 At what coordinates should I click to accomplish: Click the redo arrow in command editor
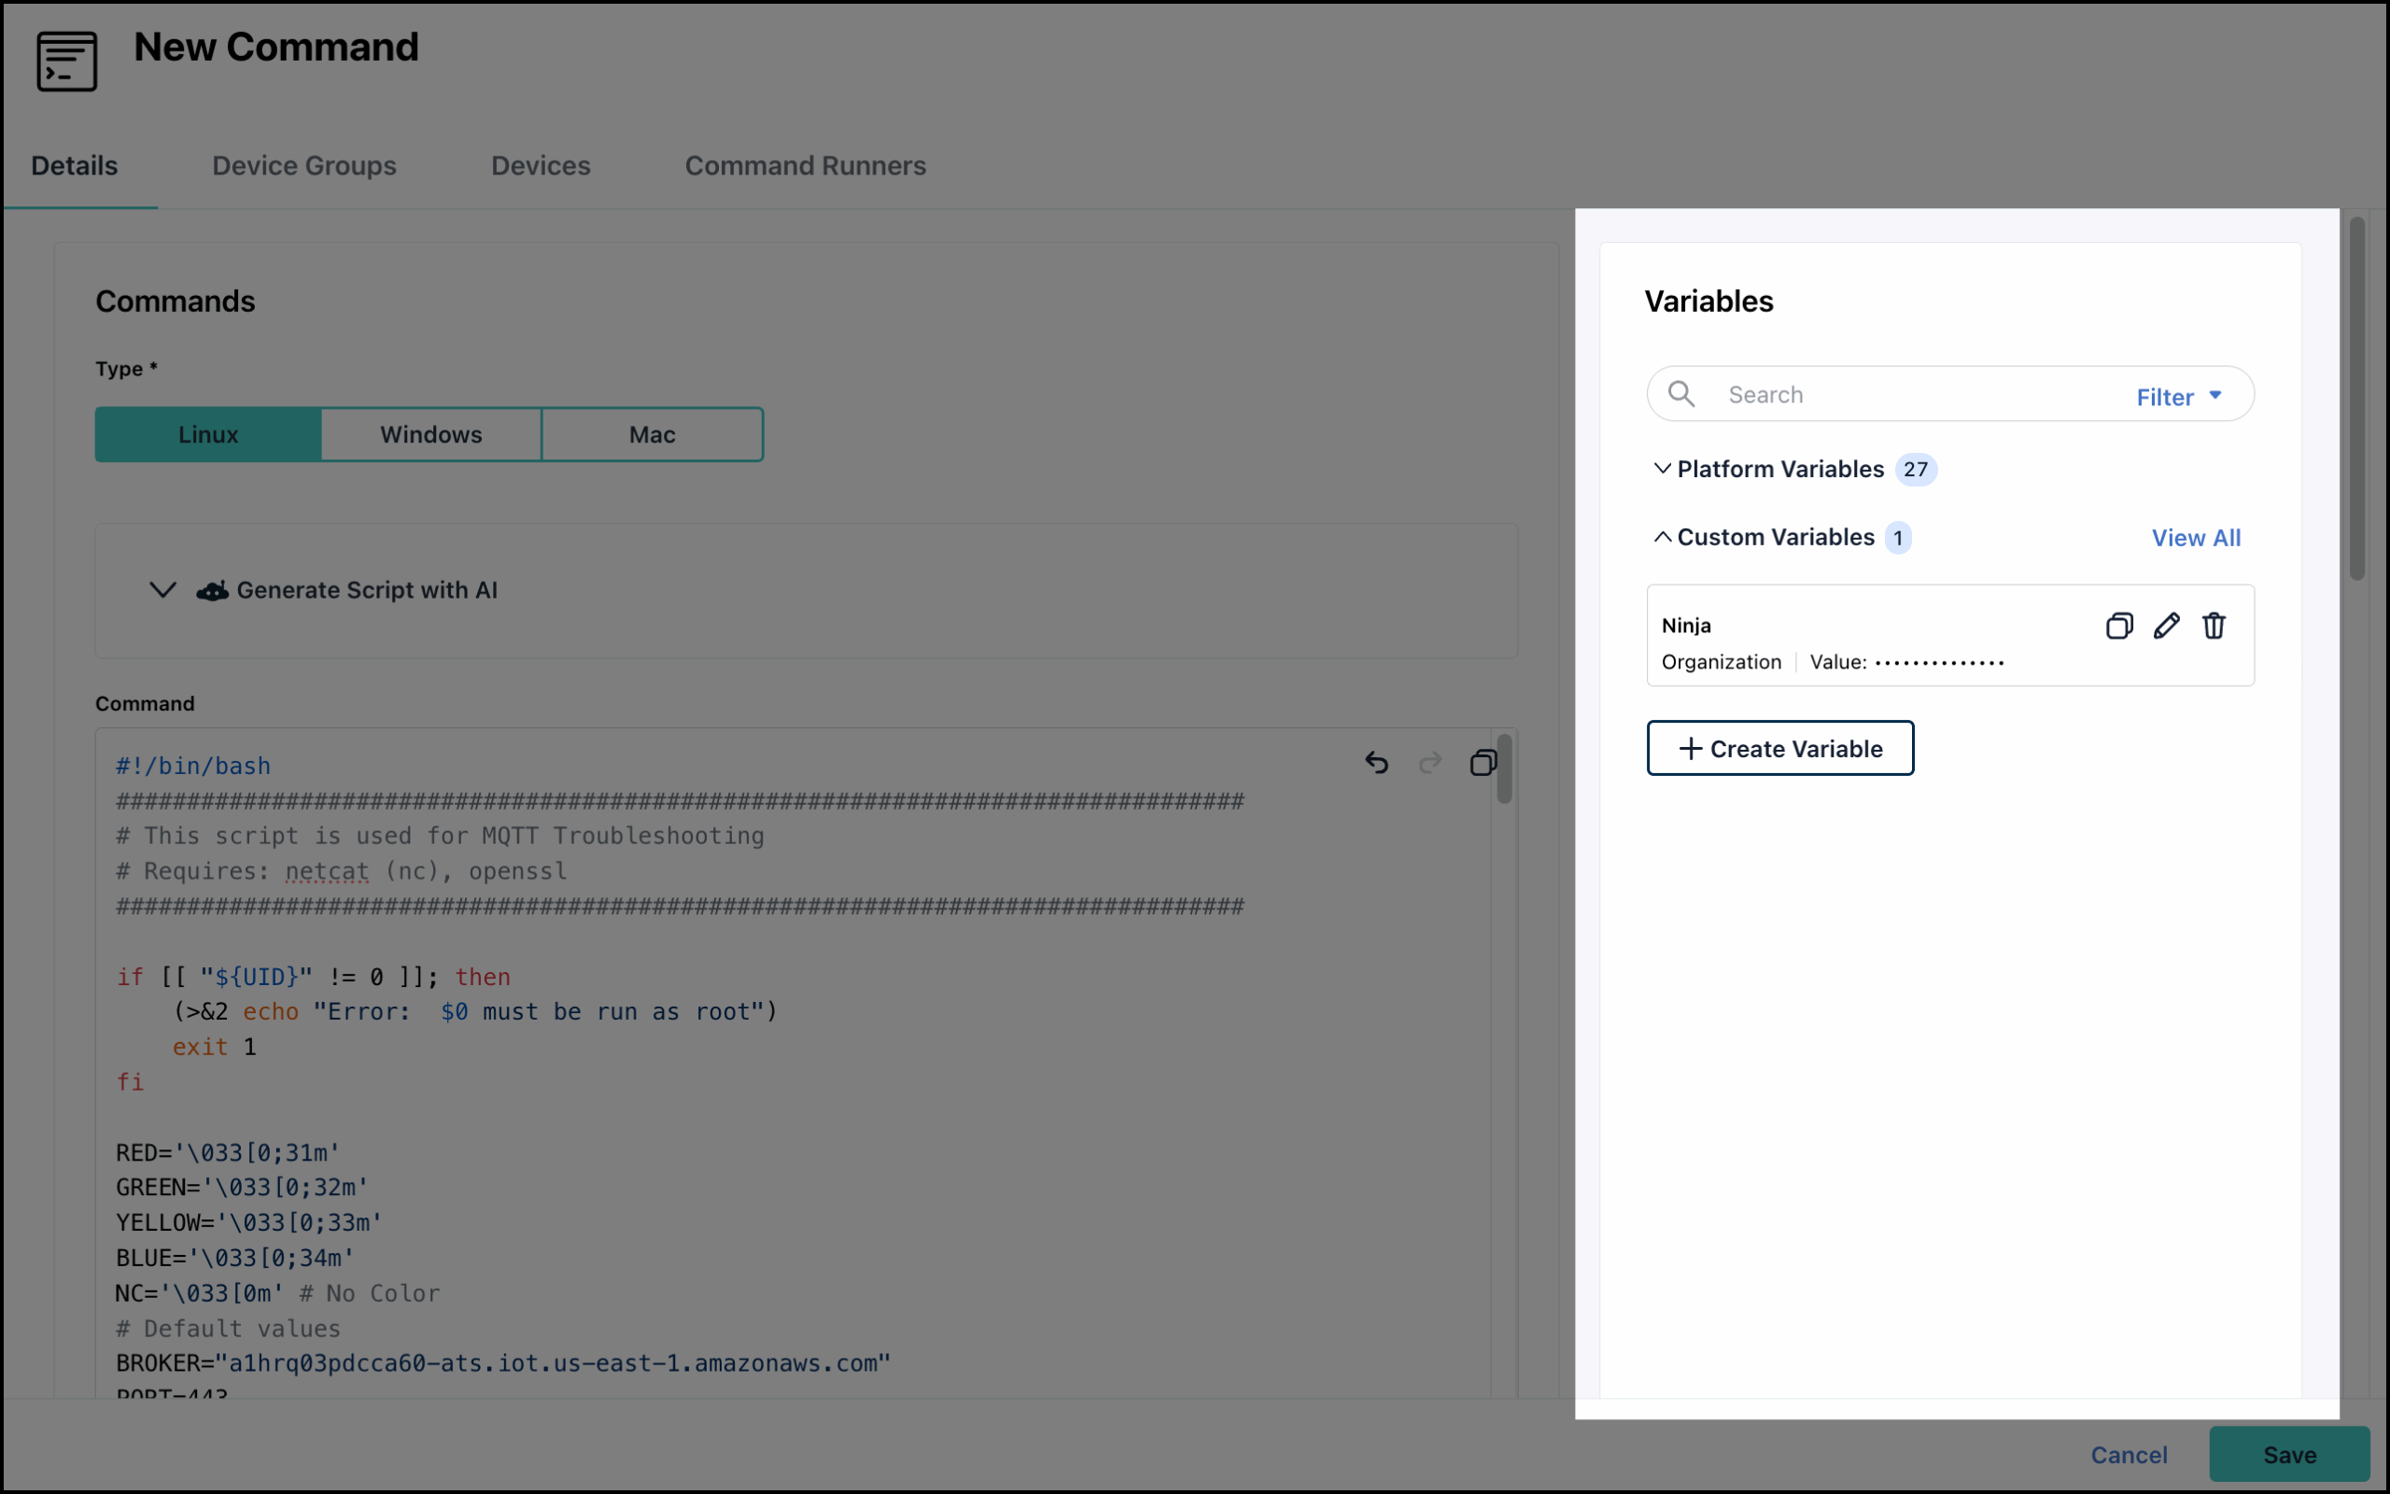[1429, 762]
